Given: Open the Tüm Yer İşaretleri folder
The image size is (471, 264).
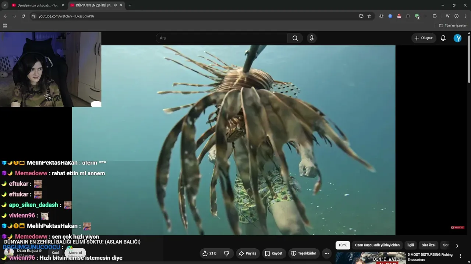Looking at the screenshot, I should 453,26.
